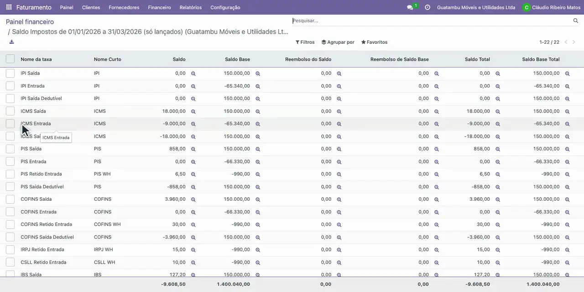Click the COFINS WH short name cell
The width and height of the screenshot is (584, 292).
107,224
